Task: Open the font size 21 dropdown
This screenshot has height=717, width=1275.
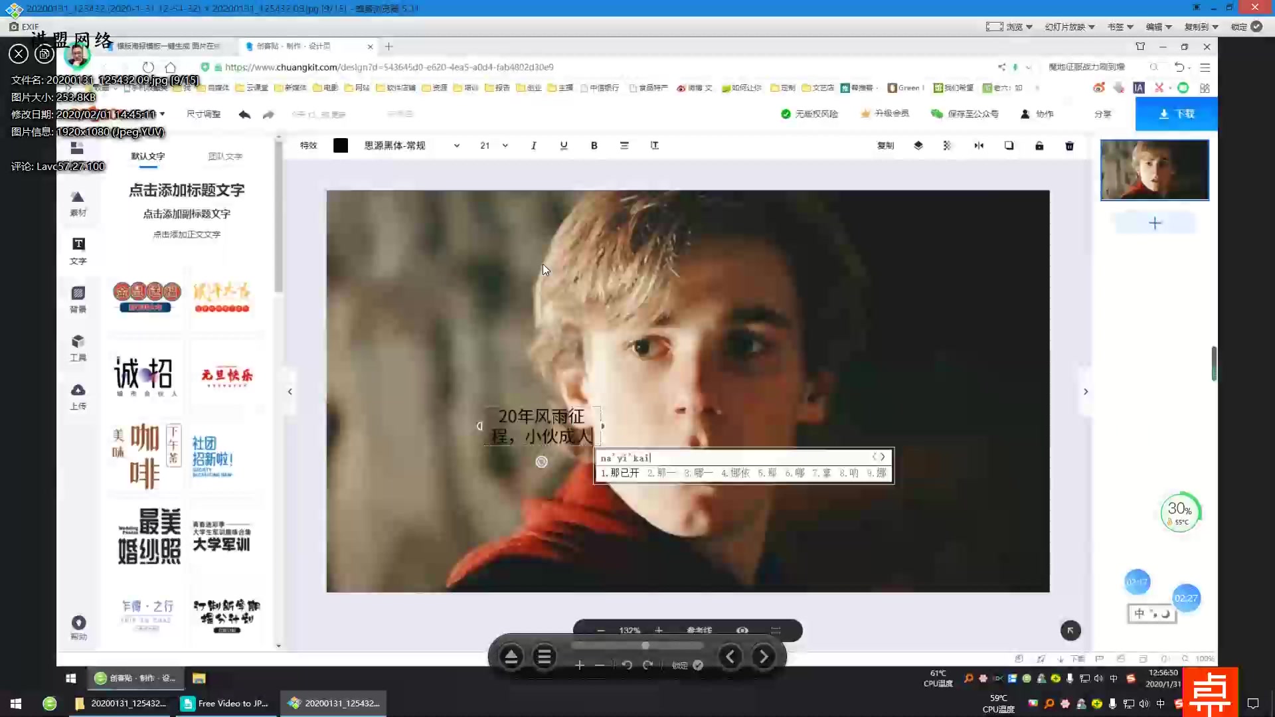Action: click(x=505, y=145)
